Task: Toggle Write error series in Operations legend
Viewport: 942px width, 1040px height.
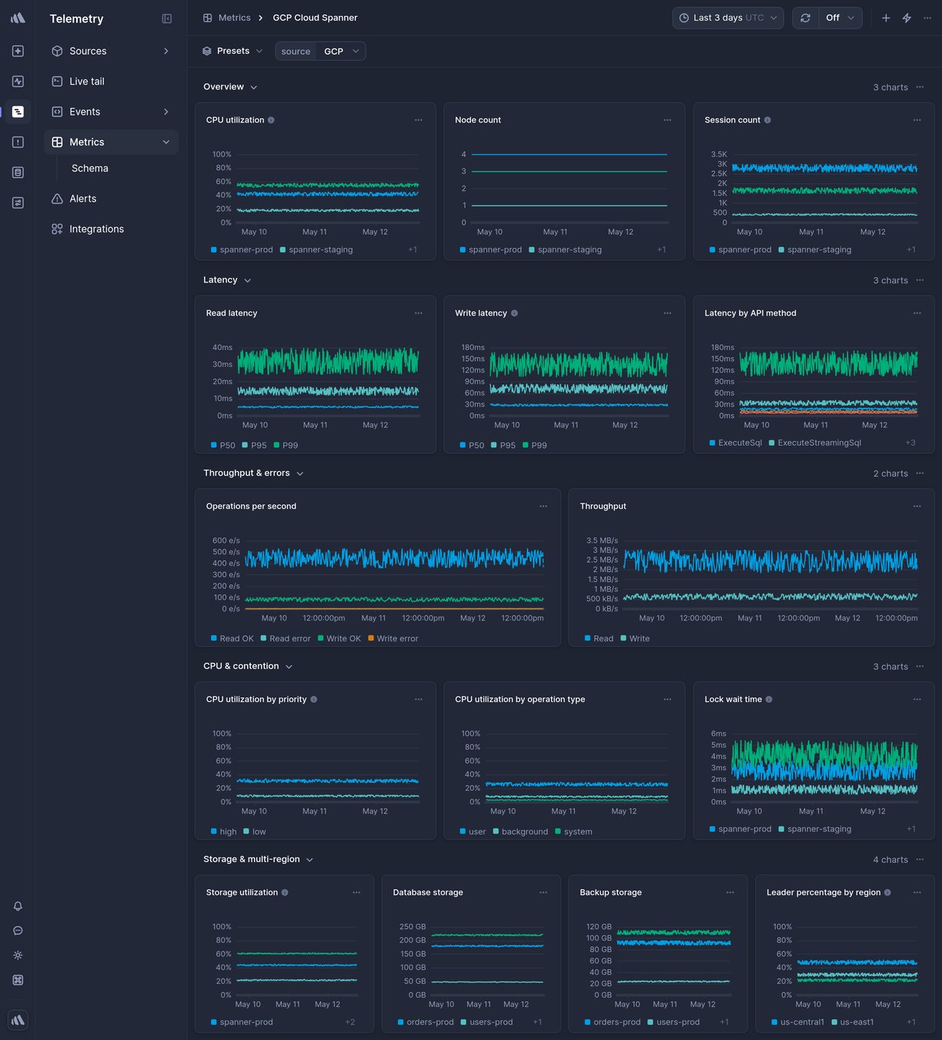Action: coord(393,638)
